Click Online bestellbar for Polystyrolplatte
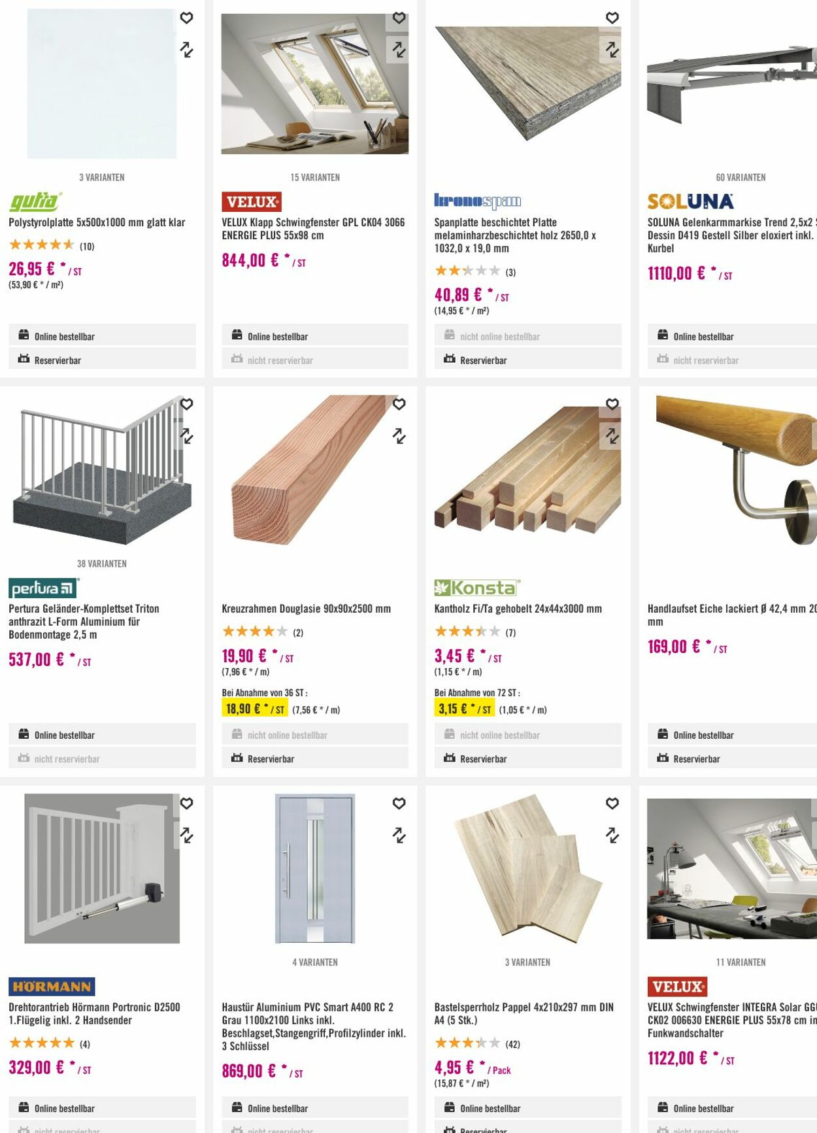Image resolution: width=817 pixels, height=1133 pixels. click(x=64, y=337)
